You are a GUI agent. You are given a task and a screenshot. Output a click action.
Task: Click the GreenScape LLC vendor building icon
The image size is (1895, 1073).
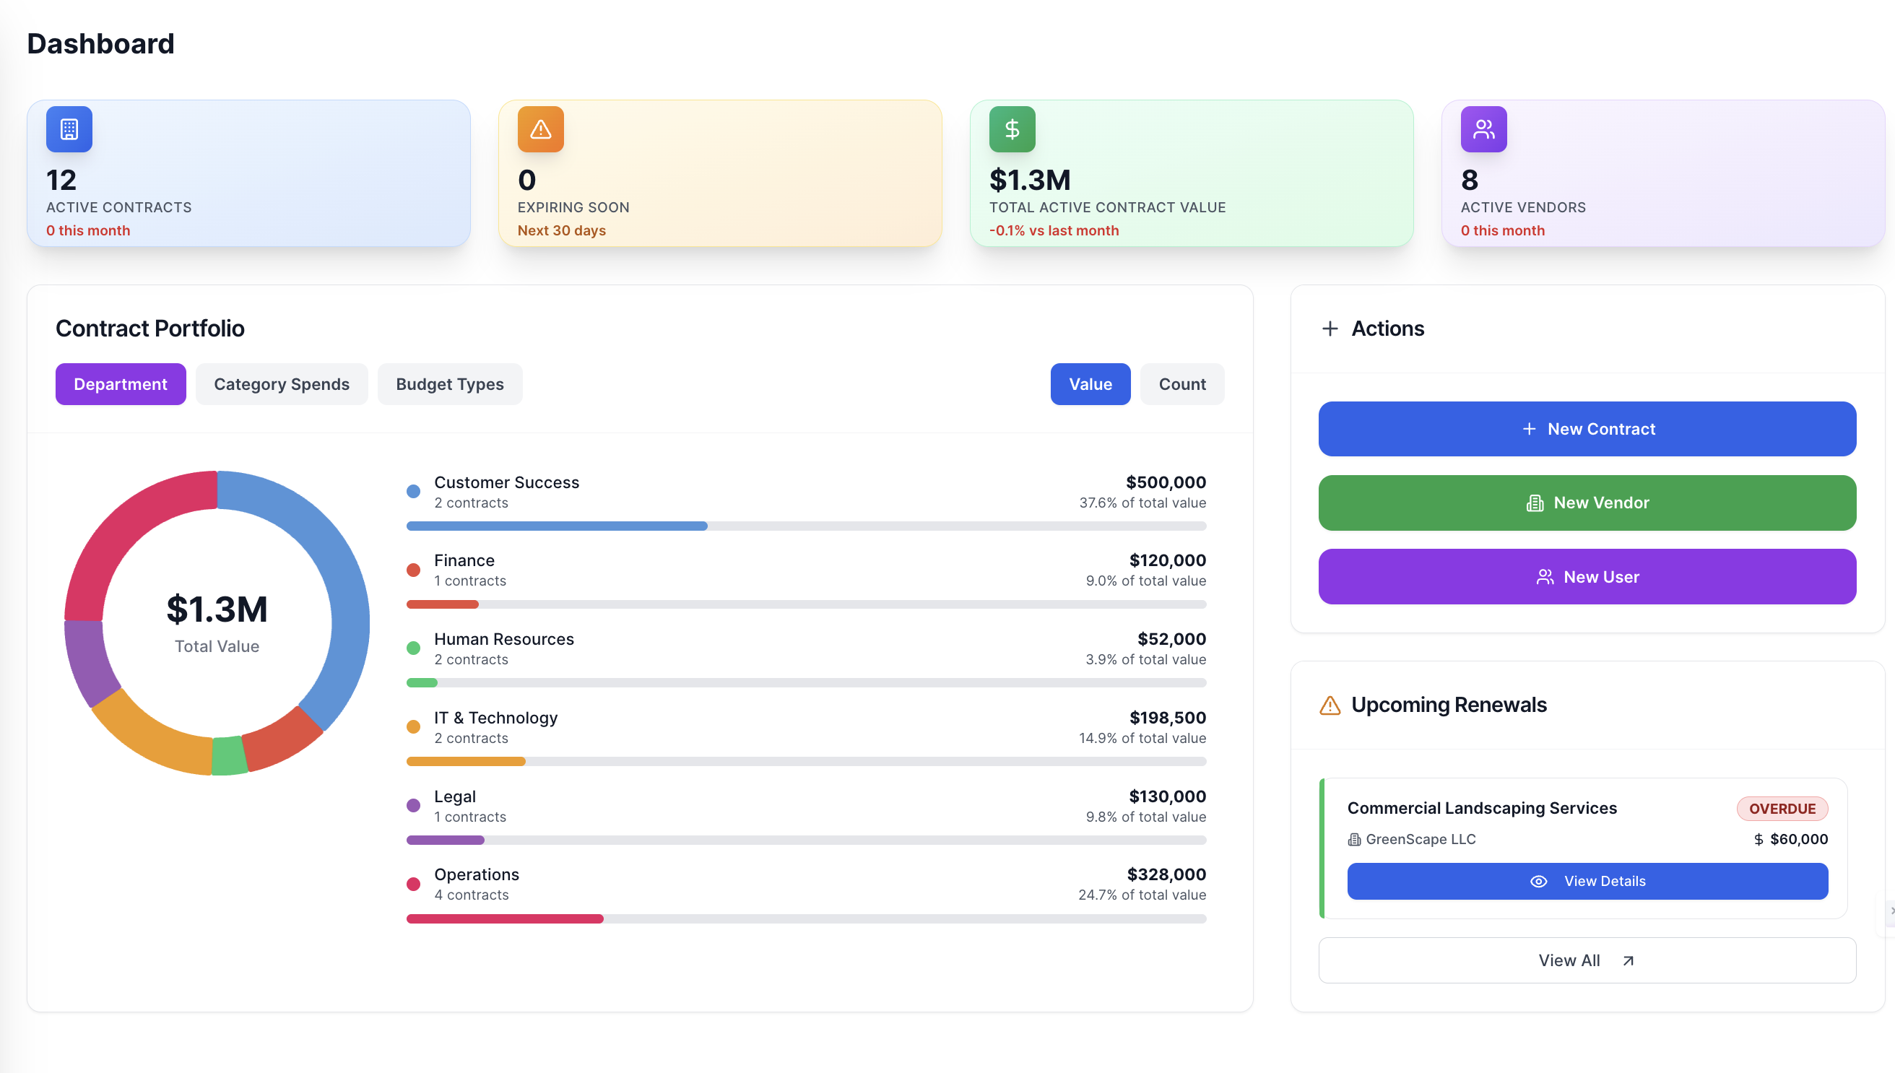(1354, 839)
